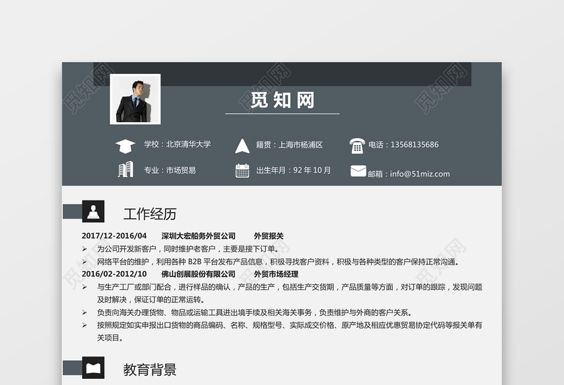Select the text 专业：市场贸易
This screenshot has height=385, width=564.
pyautogui.click(x=170, y=170)
